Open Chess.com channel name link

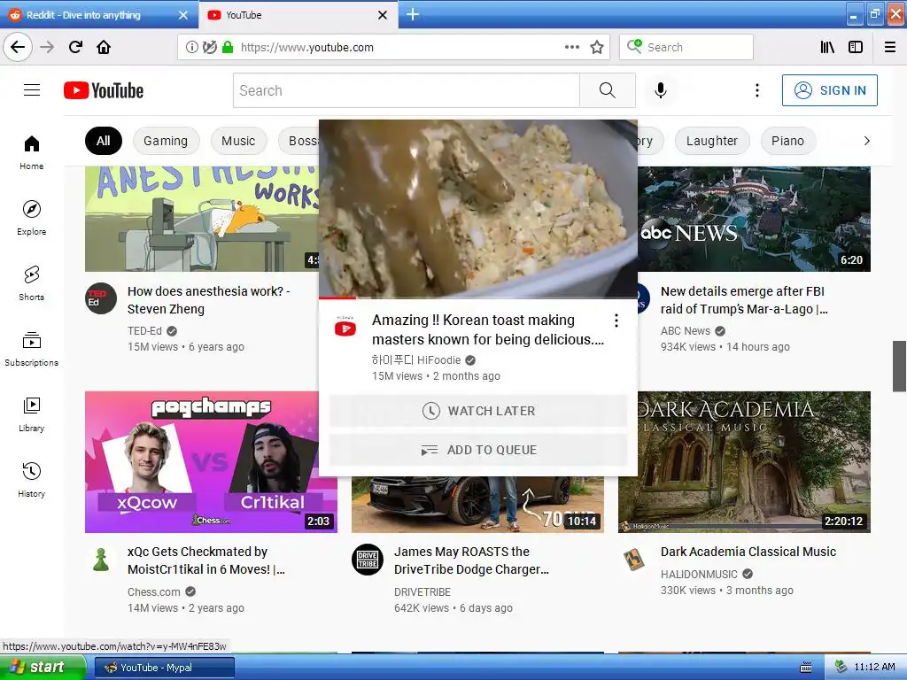(x=154, y=591)
